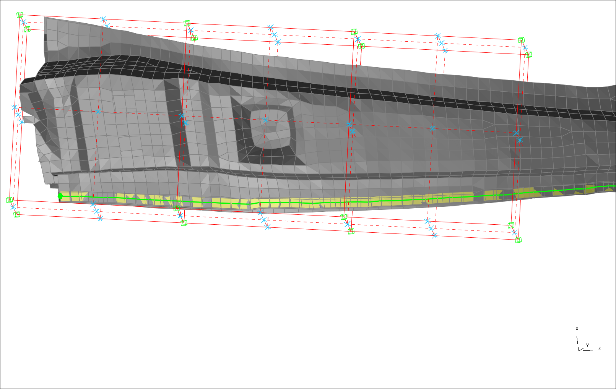Select the bright green feature line along the mesh
616x389 pixels.
point(306,201)
